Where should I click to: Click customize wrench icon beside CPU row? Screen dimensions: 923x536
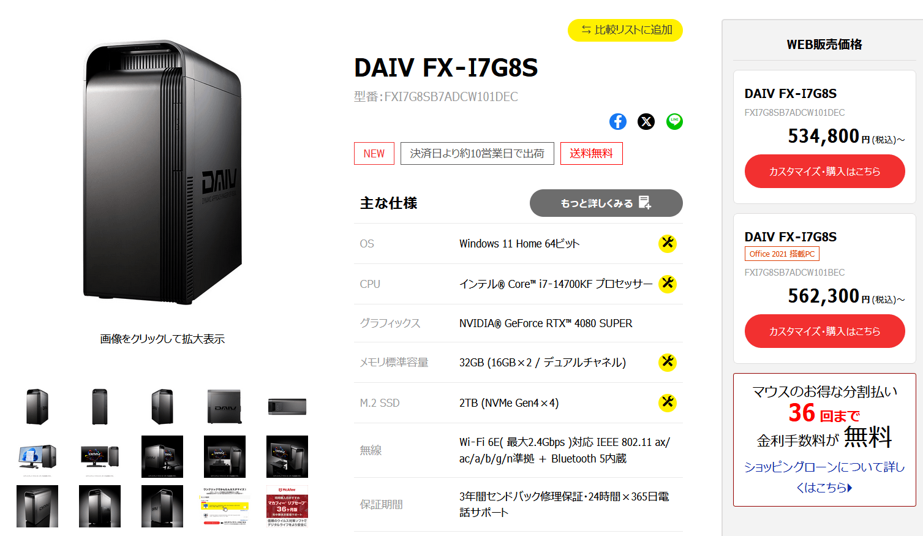click(x=668, y=284)
